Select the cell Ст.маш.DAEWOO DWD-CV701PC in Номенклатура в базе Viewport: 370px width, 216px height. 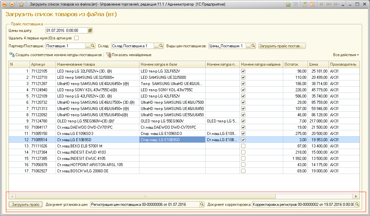point(172,127)
